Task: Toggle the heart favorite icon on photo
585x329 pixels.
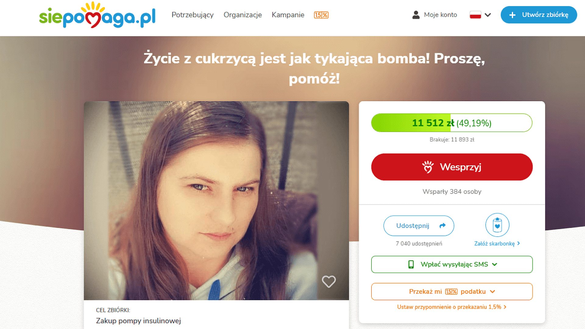Action: tap(329, 281)
